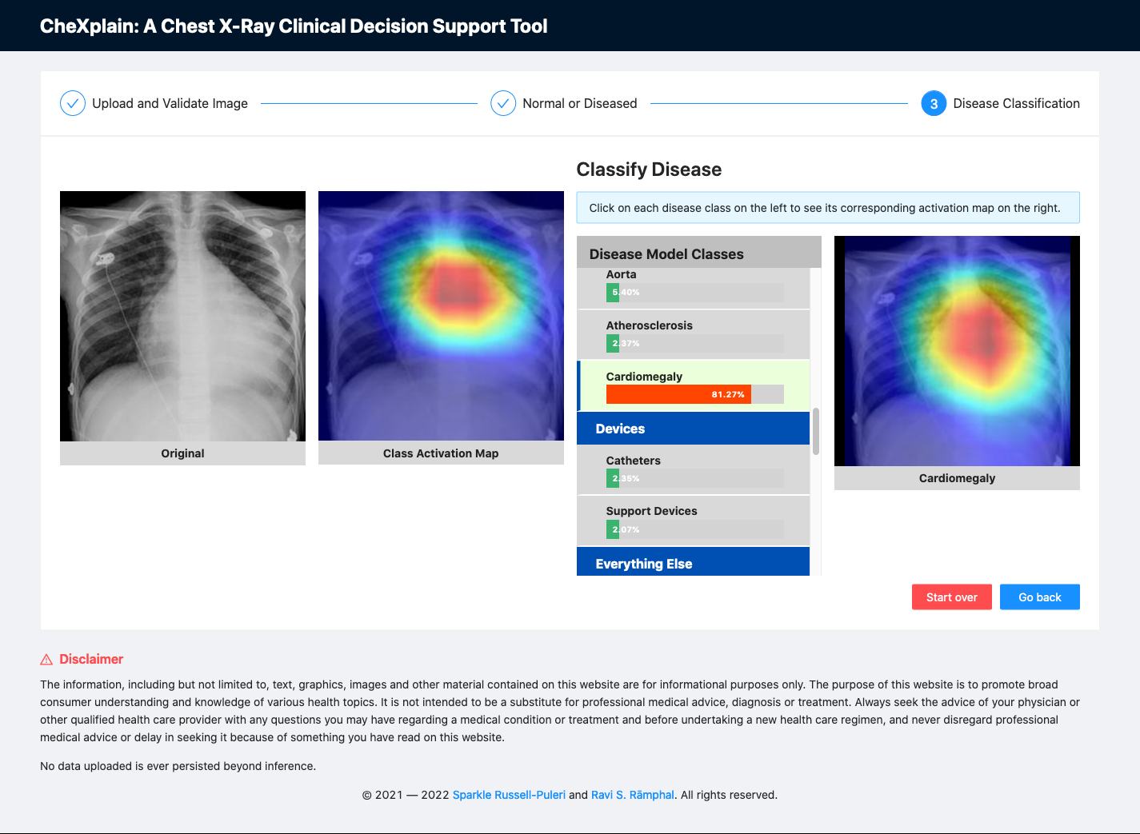Click the red Disclaimer warning triangle icon
This screenshot has height=834, width=1140.
coord(46,660)
